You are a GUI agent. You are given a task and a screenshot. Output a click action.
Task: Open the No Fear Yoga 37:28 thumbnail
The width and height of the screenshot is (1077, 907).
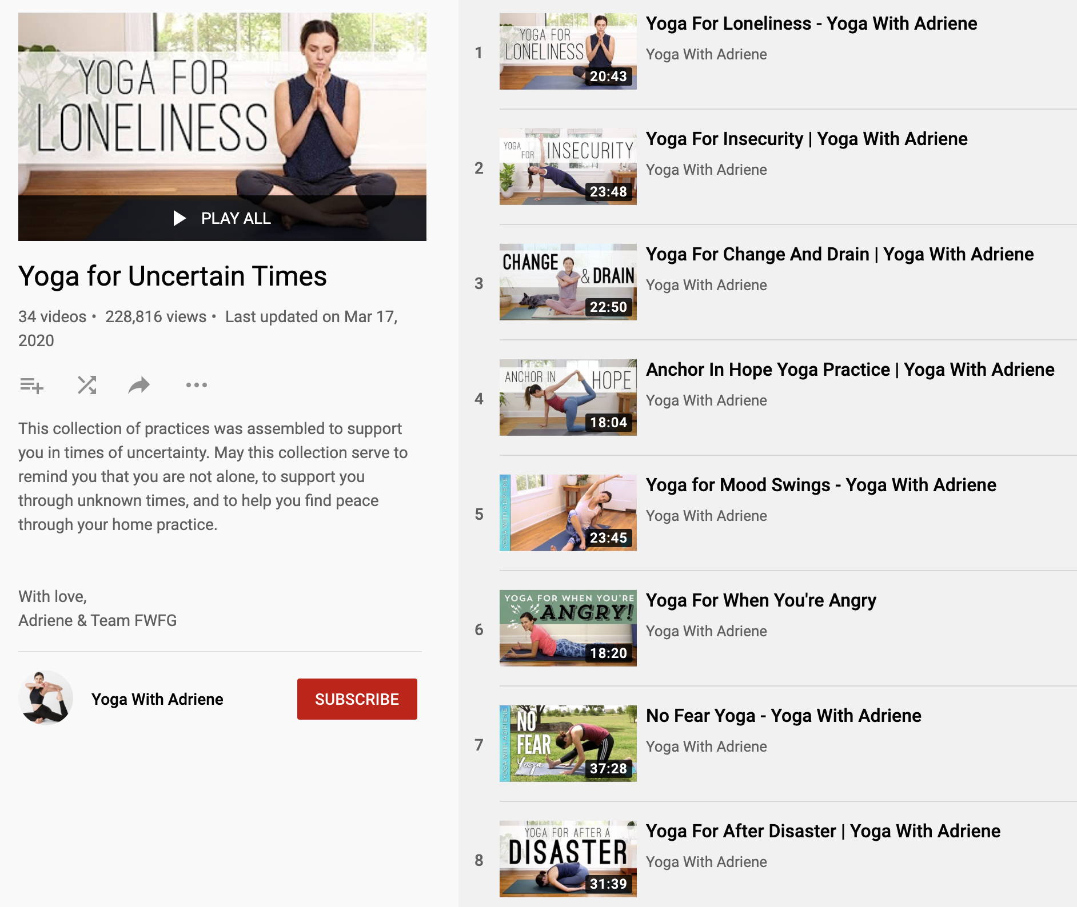[568, 744]
